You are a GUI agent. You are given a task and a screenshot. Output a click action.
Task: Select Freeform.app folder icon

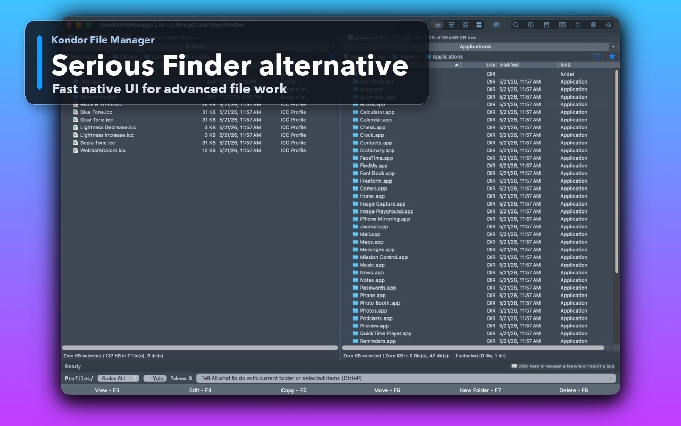tap(355, 181)
